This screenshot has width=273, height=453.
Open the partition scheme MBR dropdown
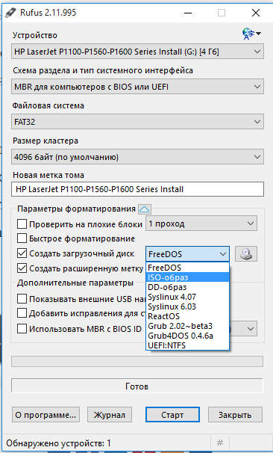tap(137, 87)
